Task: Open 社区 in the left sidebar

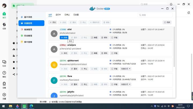Action: 4,64
